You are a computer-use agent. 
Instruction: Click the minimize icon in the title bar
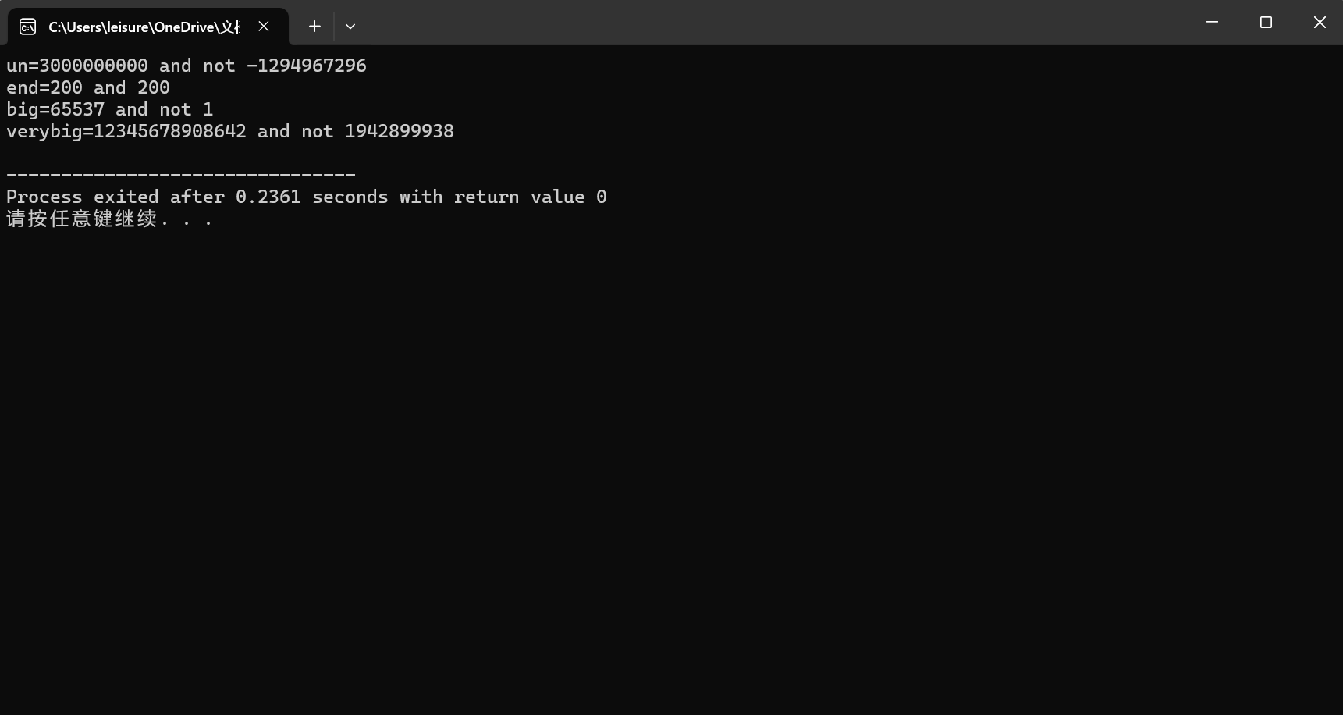tap(1212, 22)
